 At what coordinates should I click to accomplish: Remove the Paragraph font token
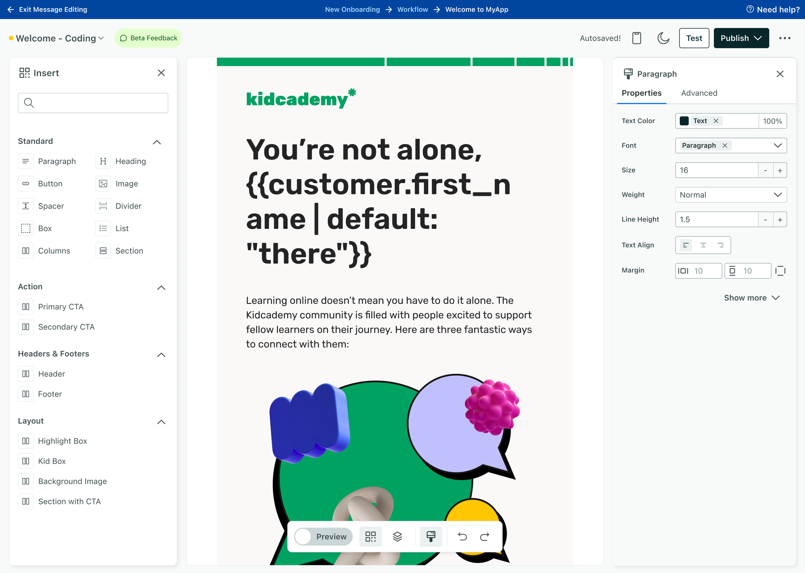[724, 145]
